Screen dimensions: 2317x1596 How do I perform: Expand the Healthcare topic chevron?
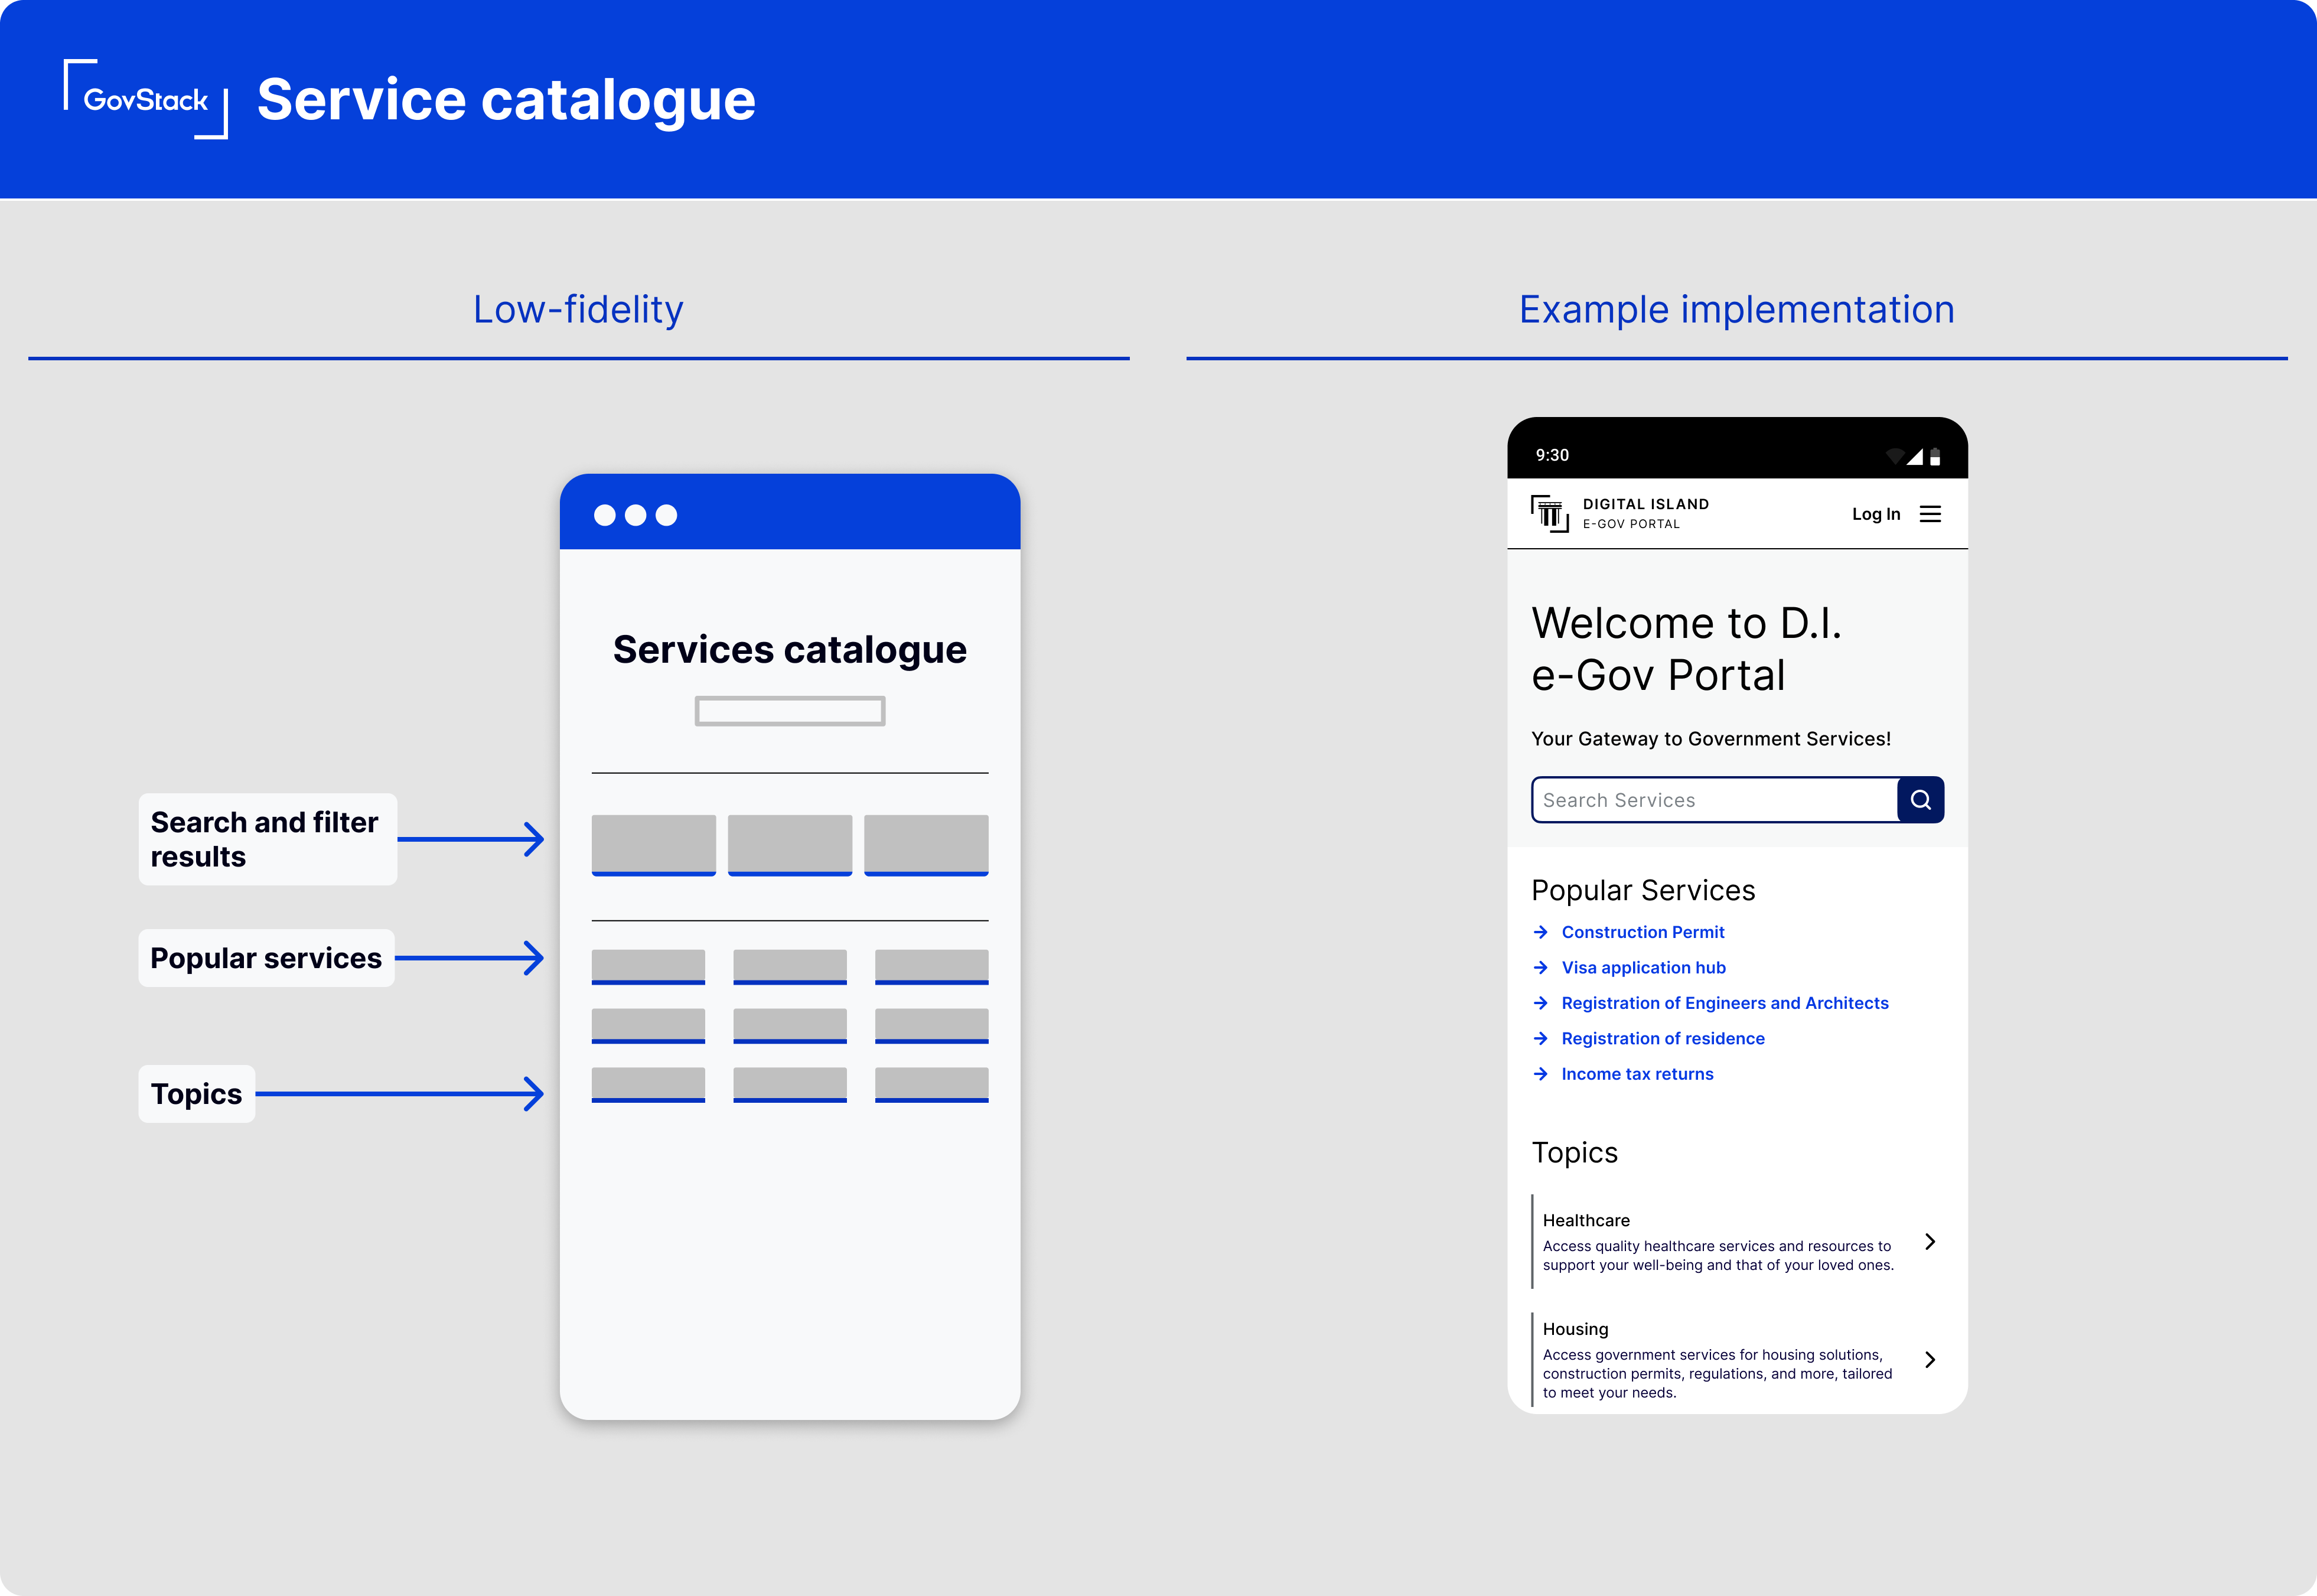(1930, 1242)
